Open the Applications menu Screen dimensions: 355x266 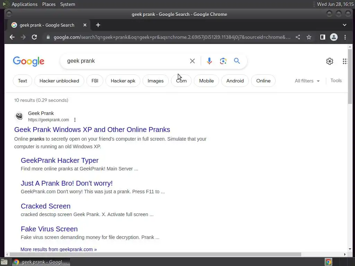click(25, 4)
